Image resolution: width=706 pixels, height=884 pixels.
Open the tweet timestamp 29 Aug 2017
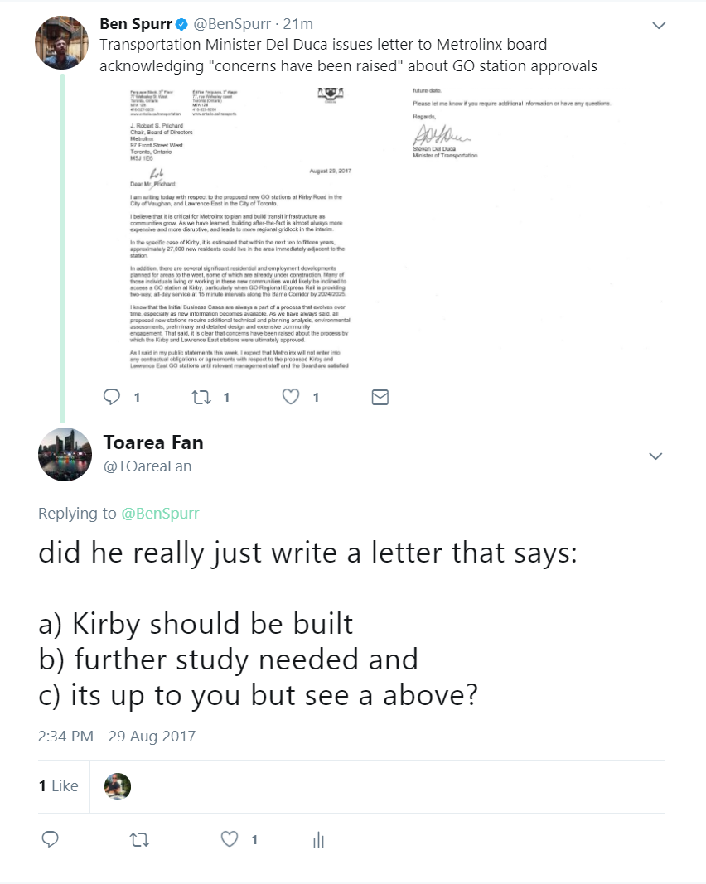pos(117,735)
